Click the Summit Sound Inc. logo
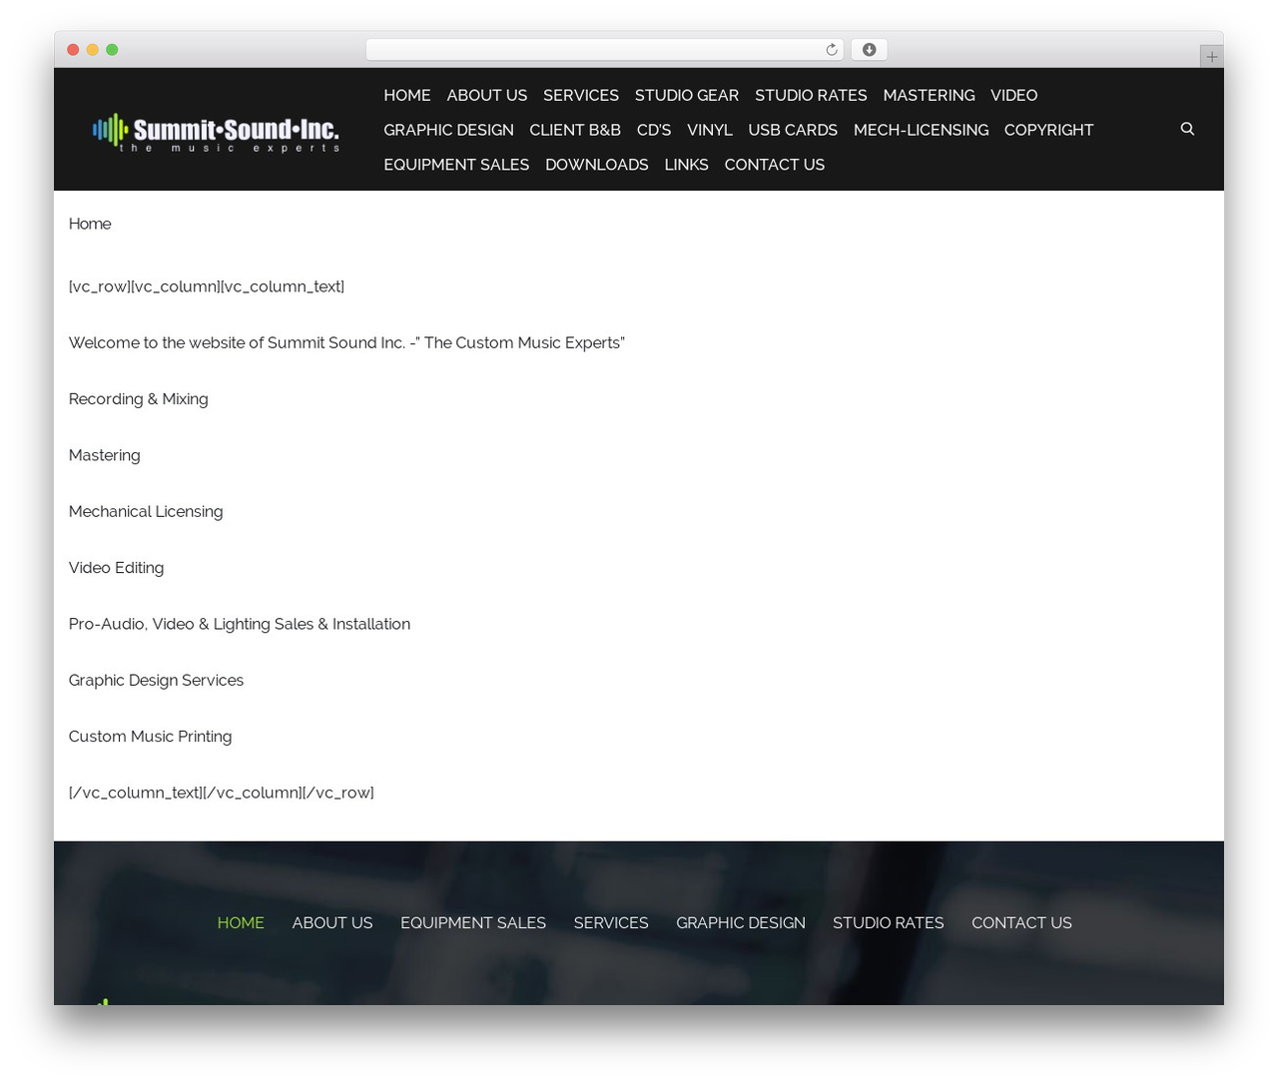This screenshot has height=1082, width=1278. click(x=216, y=132)
